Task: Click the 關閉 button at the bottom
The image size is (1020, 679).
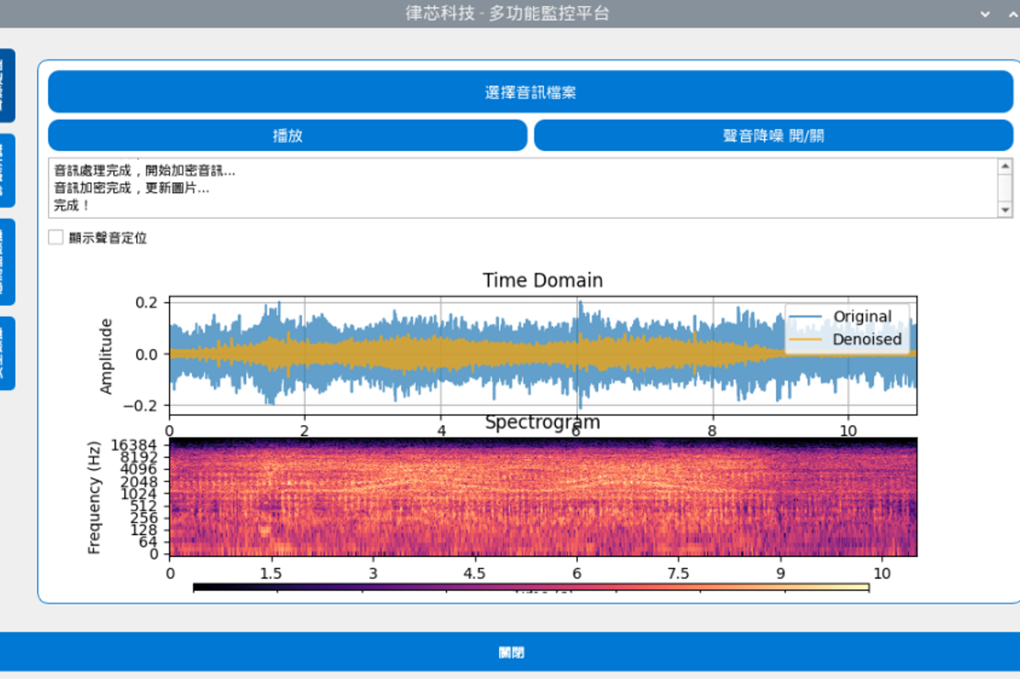Action: 510,652
